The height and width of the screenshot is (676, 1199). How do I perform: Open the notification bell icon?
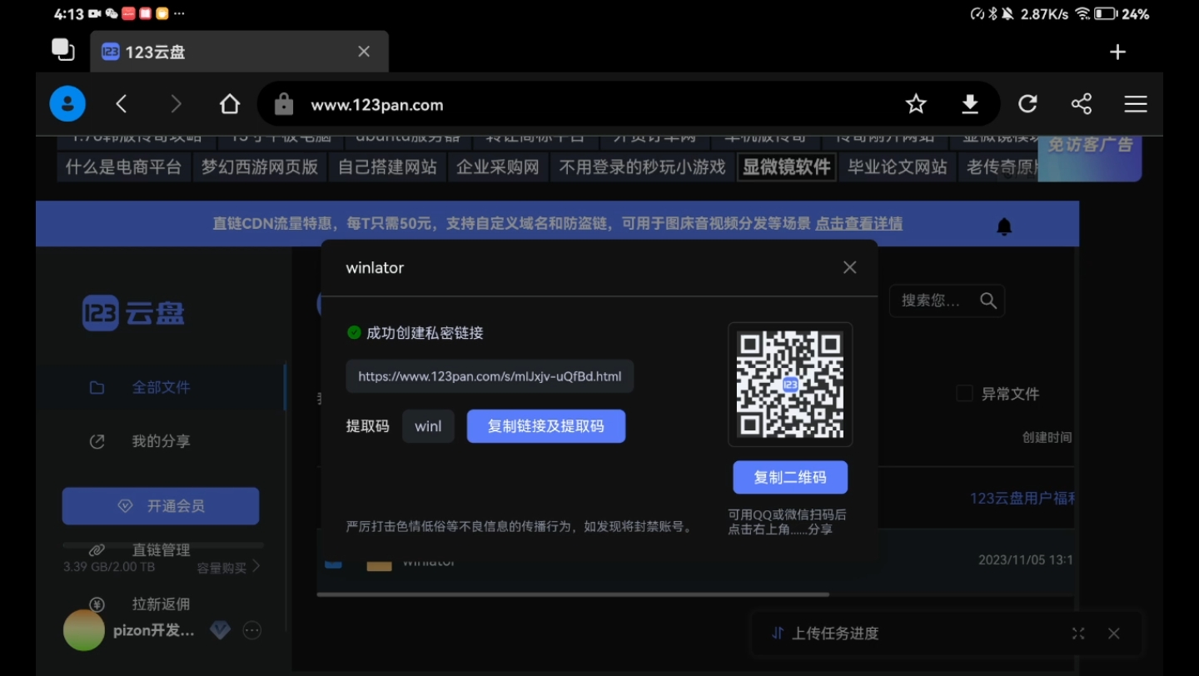1004,226
